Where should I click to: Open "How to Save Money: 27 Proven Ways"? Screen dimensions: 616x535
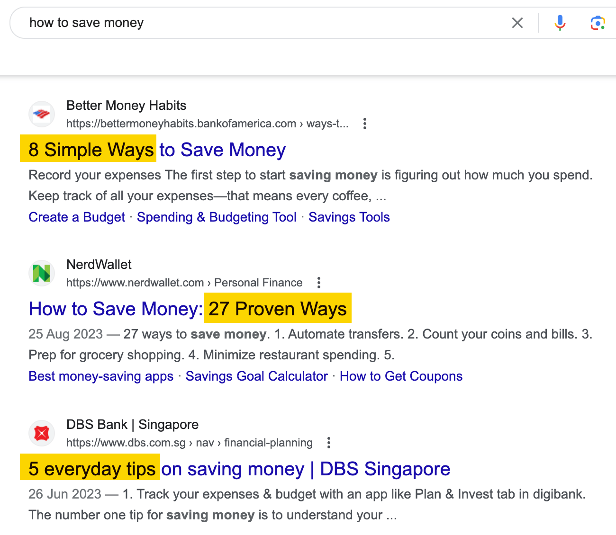pyautogui.click(x=187, y=309)
